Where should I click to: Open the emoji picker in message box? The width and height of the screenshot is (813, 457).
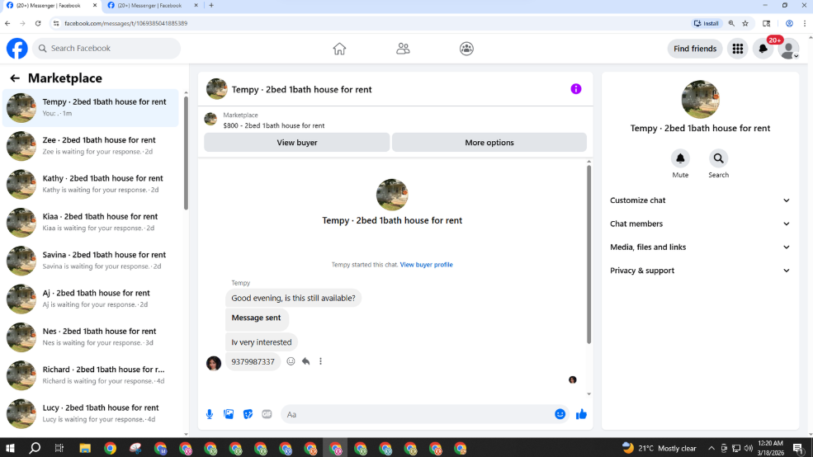pos(560,414)
